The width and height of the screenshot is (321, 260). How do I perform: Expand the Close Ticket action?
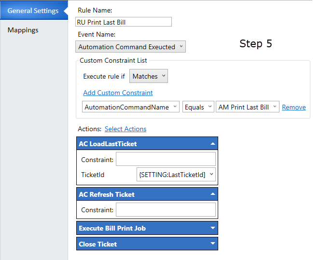(x=213, y=244)
